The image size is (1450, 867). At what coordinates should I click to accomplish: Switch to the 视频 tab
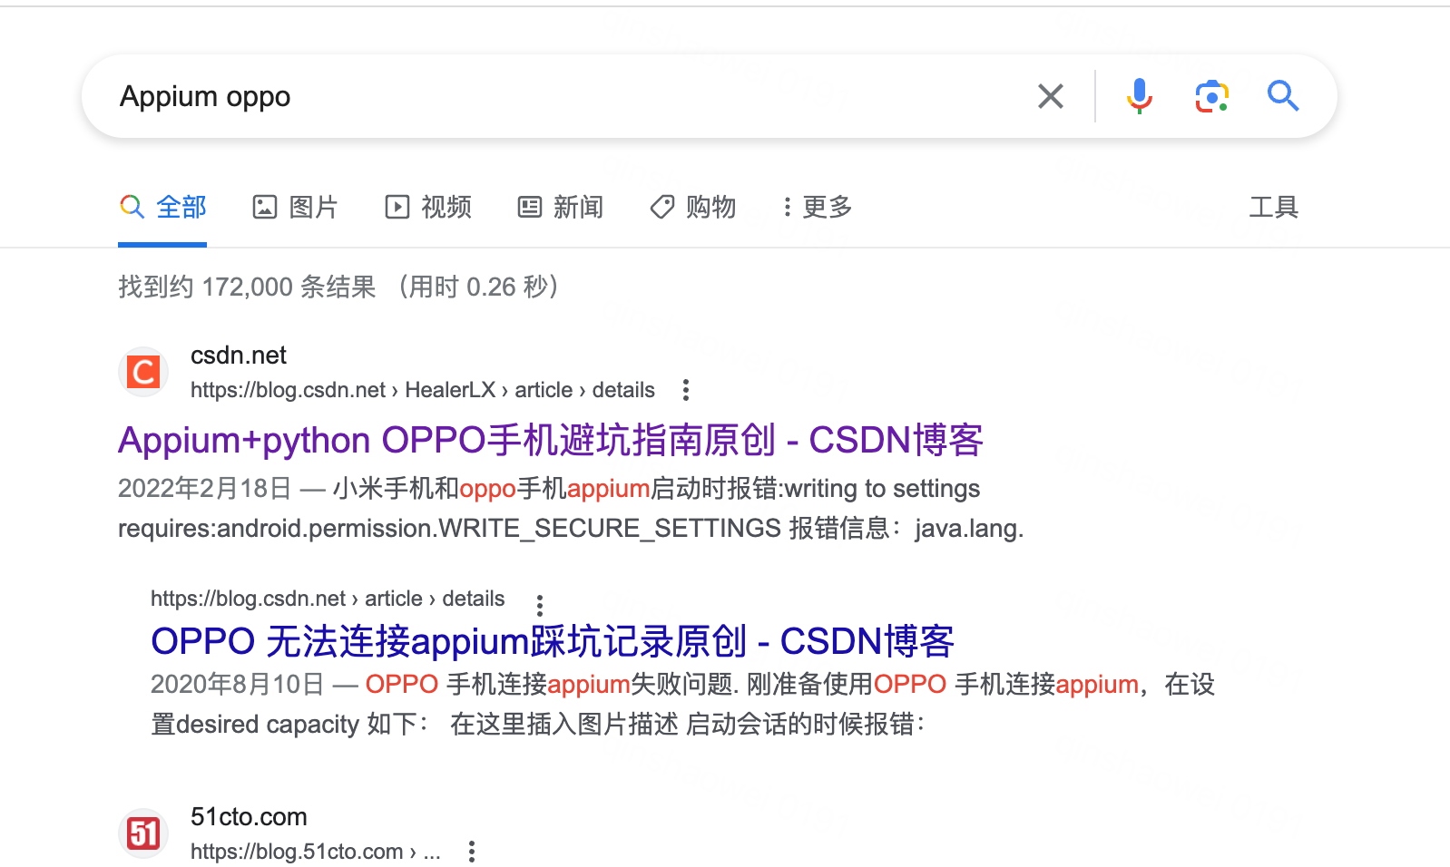click(428, 207)
